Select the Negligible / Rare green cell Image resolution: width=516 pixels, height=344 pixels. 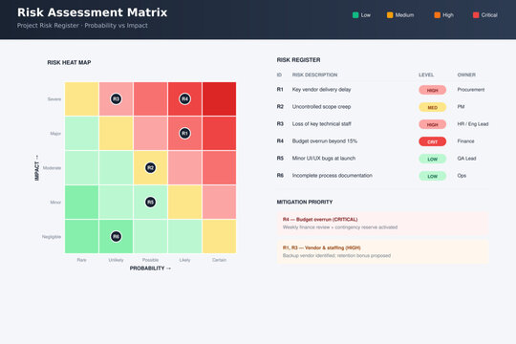coord(81,236)
